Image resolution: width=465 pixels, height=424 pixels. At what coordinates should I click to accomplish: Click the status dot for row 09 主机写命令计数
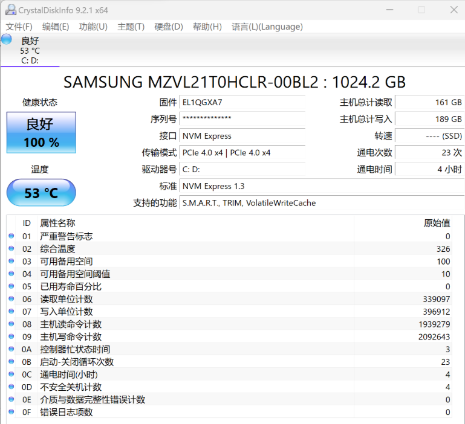tap(11, 336)
